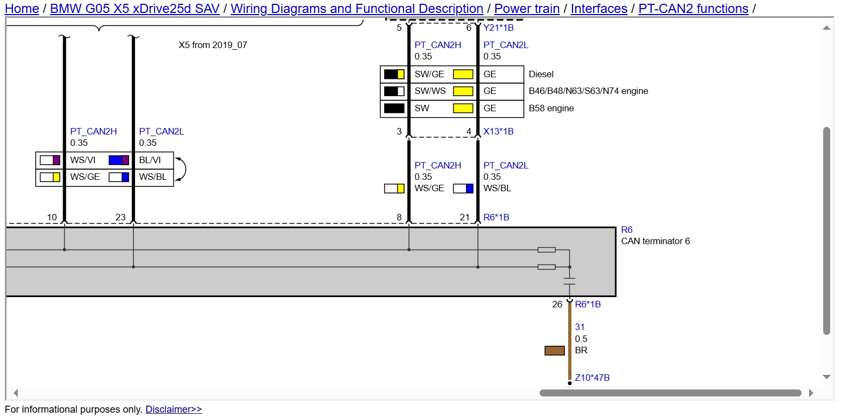Click PT_CAN2H label below Y21*1B pin 5

click(438, 45)
